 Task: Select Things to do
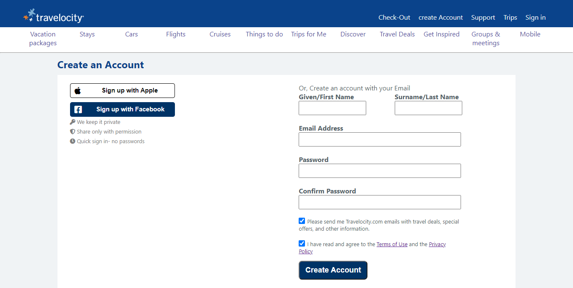[264, 34]
